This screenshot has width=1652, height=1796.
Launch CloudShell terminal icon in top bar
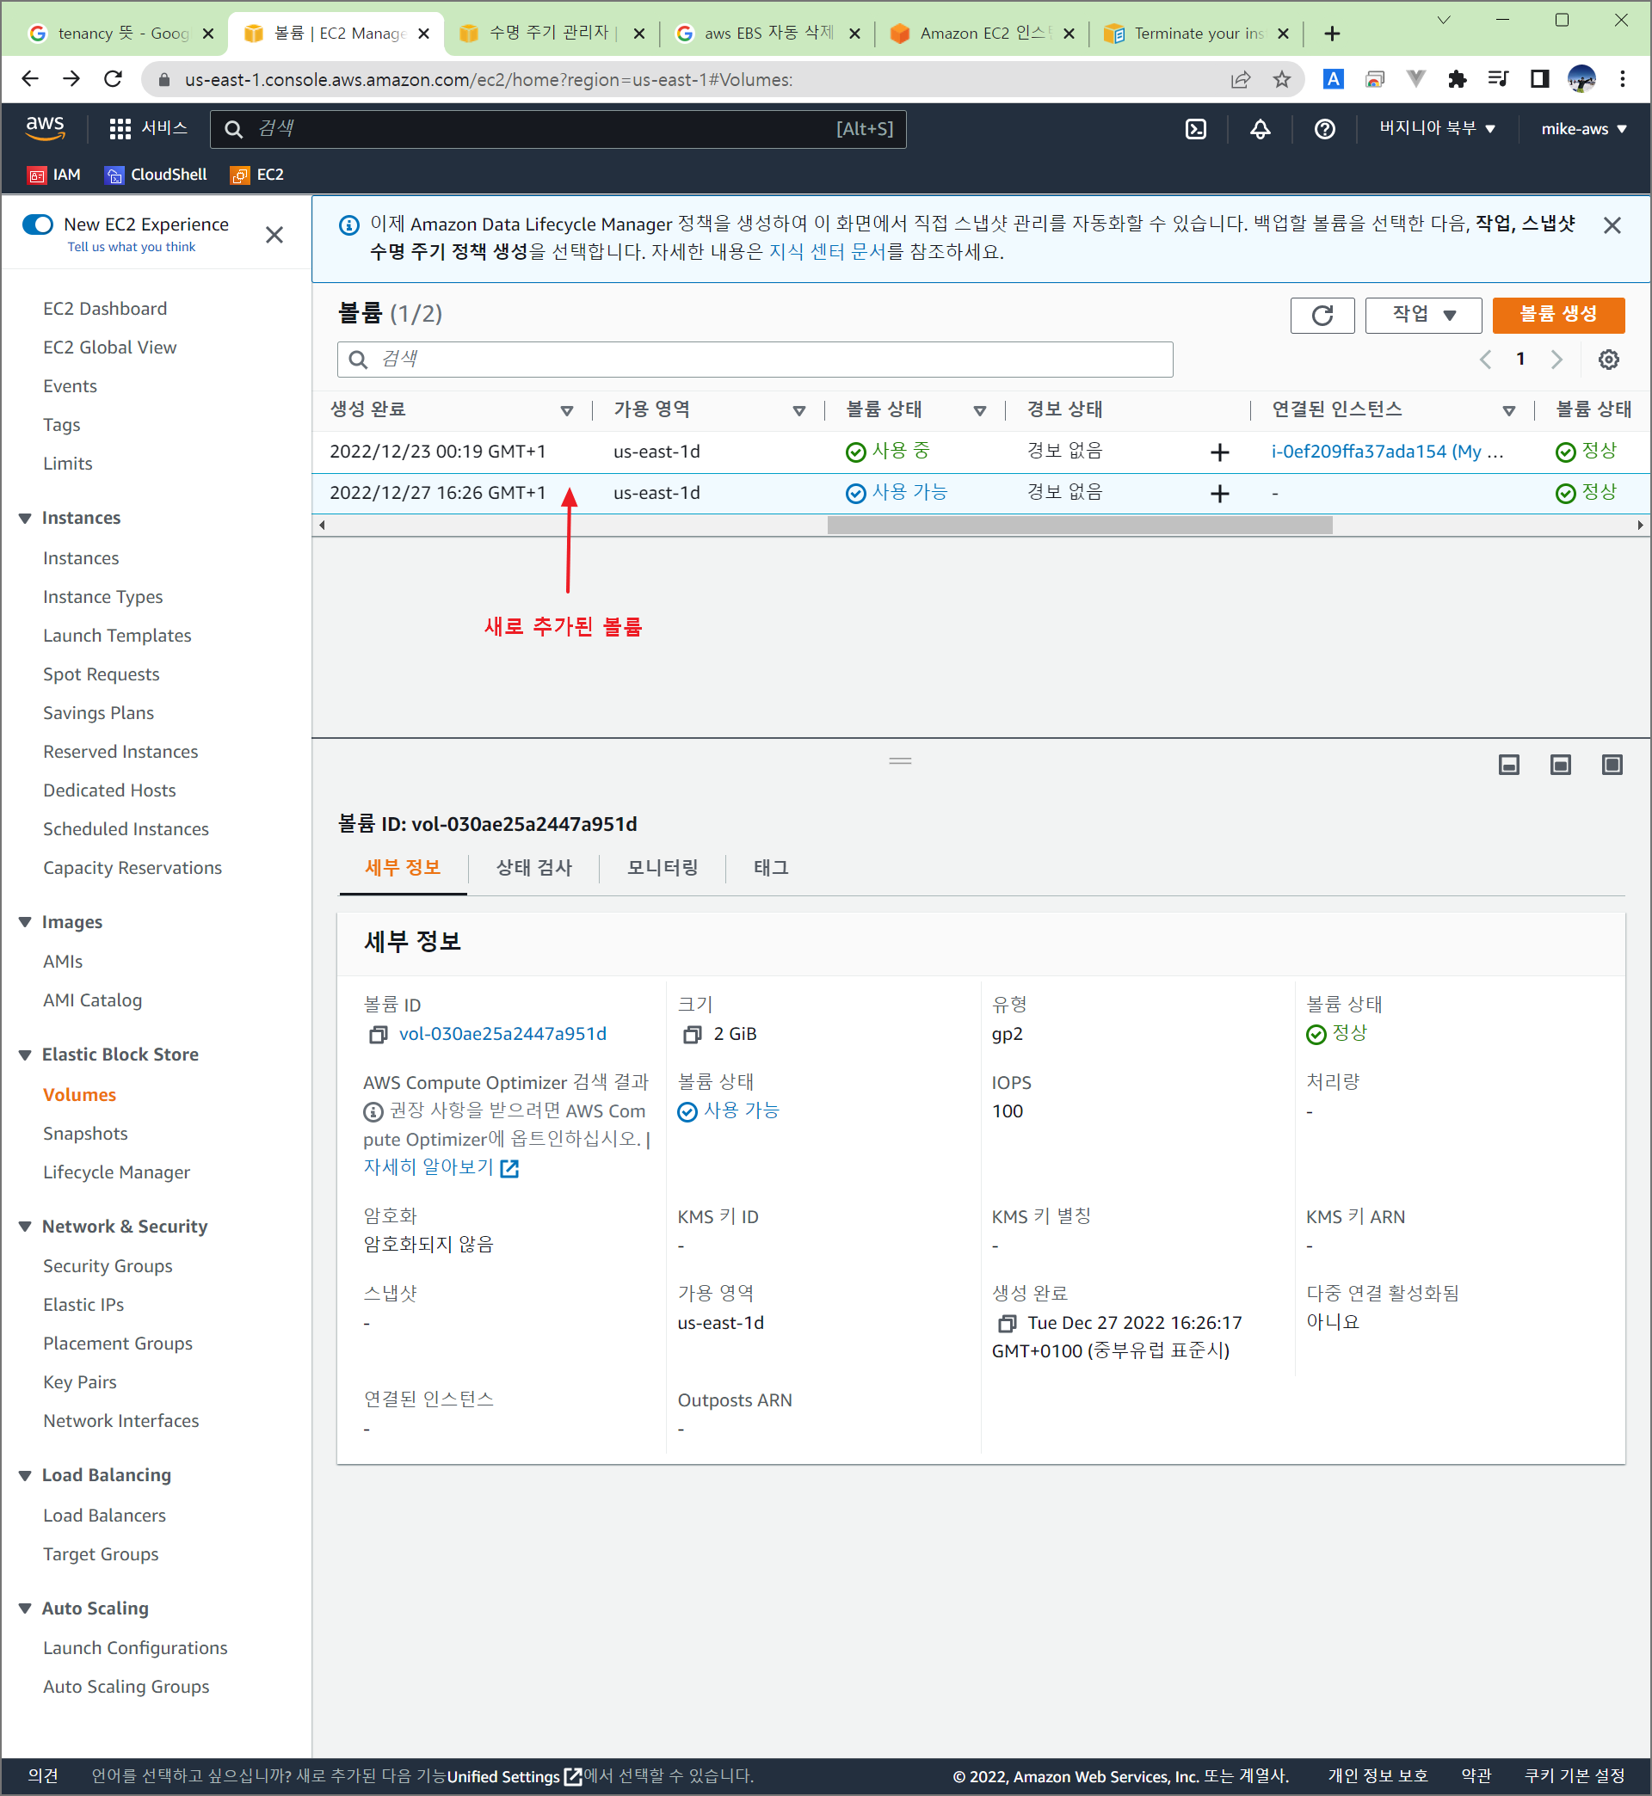coord(1195,129)
